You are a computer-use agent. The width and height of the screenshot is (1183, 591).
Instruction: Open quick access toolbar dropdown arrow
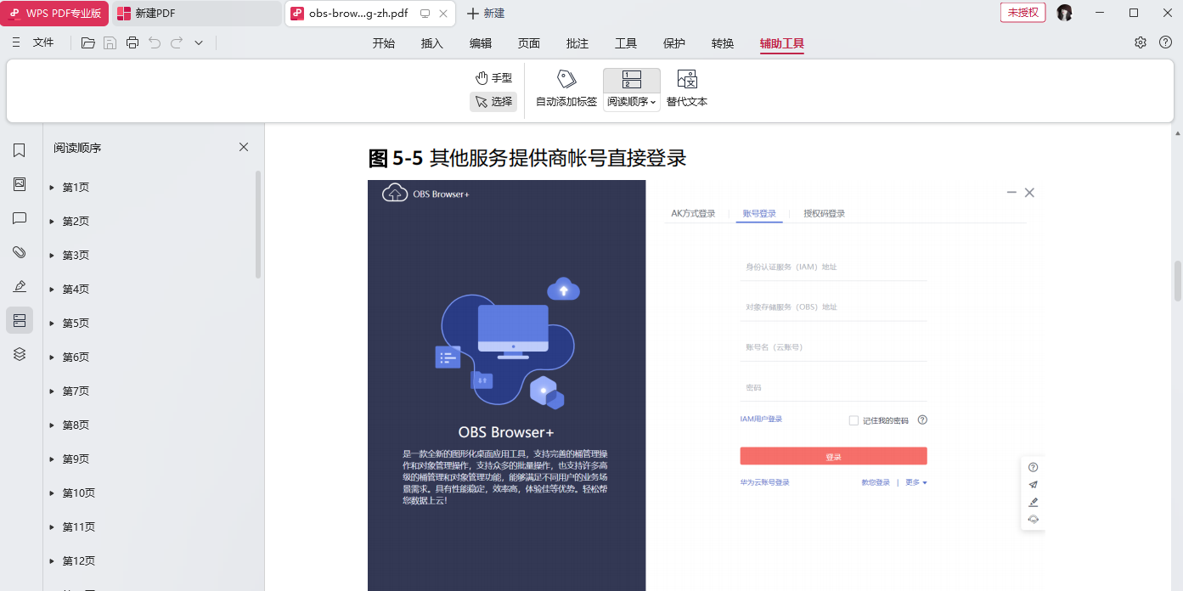point(199,43)
